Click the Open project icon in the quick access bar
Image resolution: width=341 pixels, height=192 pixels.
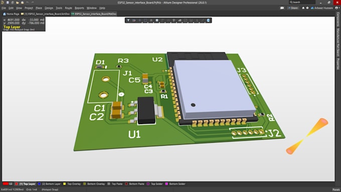click(x=23, y=3)
